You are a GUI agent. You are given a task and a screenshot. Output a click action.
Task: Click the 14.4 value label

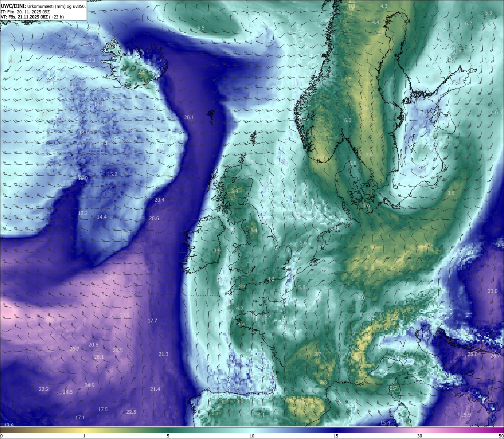point(102,217)
